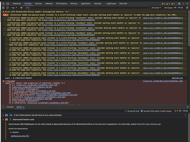Toggle the device toolbar icon

point(7,4)
